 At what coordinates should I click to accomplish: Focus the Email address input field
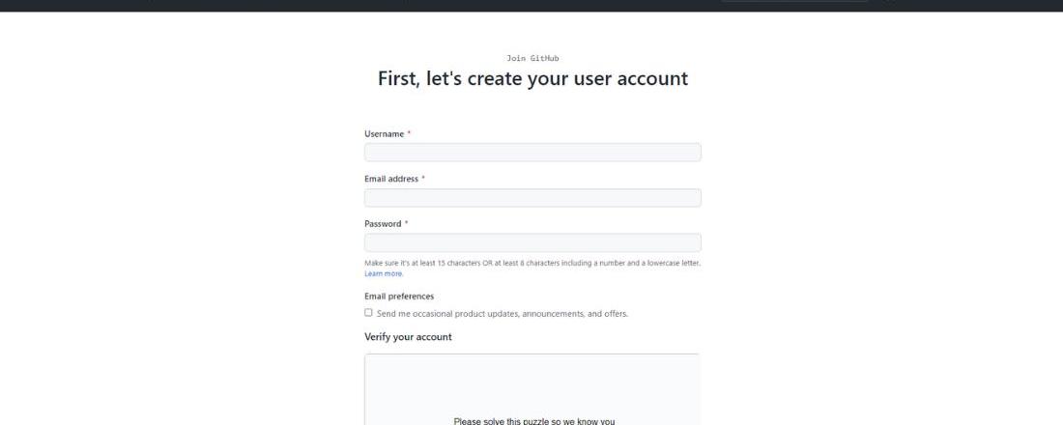[x=532, y=198]
